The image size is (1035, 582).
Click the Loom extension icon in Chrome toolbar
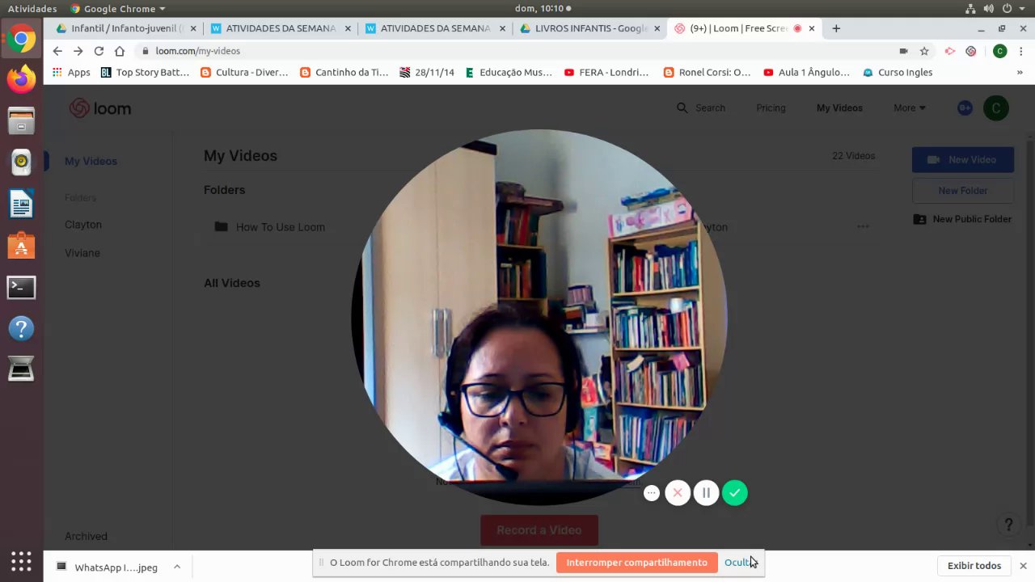click(971, 51)
